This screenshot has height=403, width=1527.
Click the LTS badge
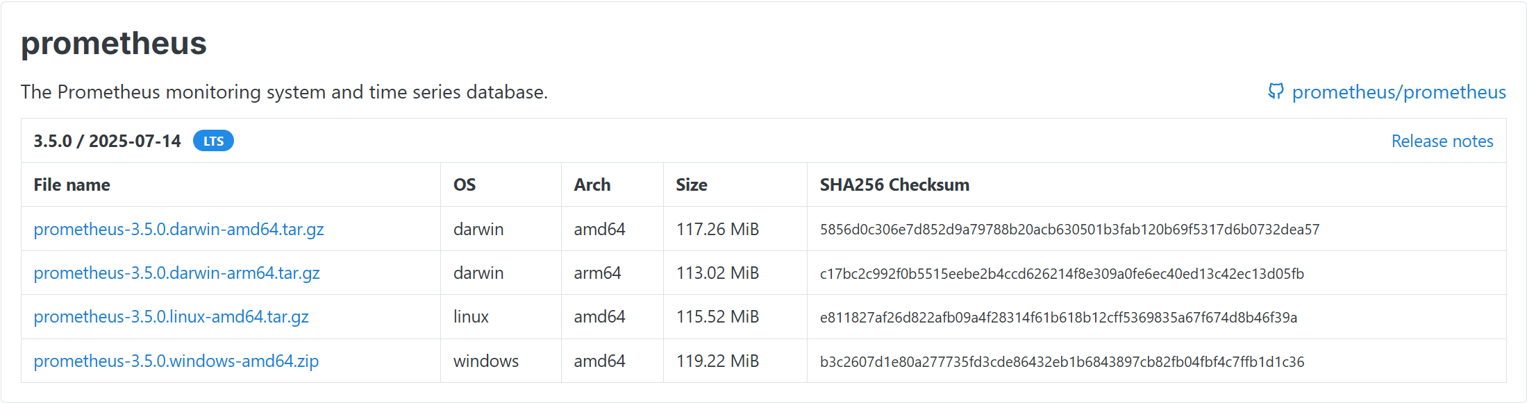pos(213,141)
